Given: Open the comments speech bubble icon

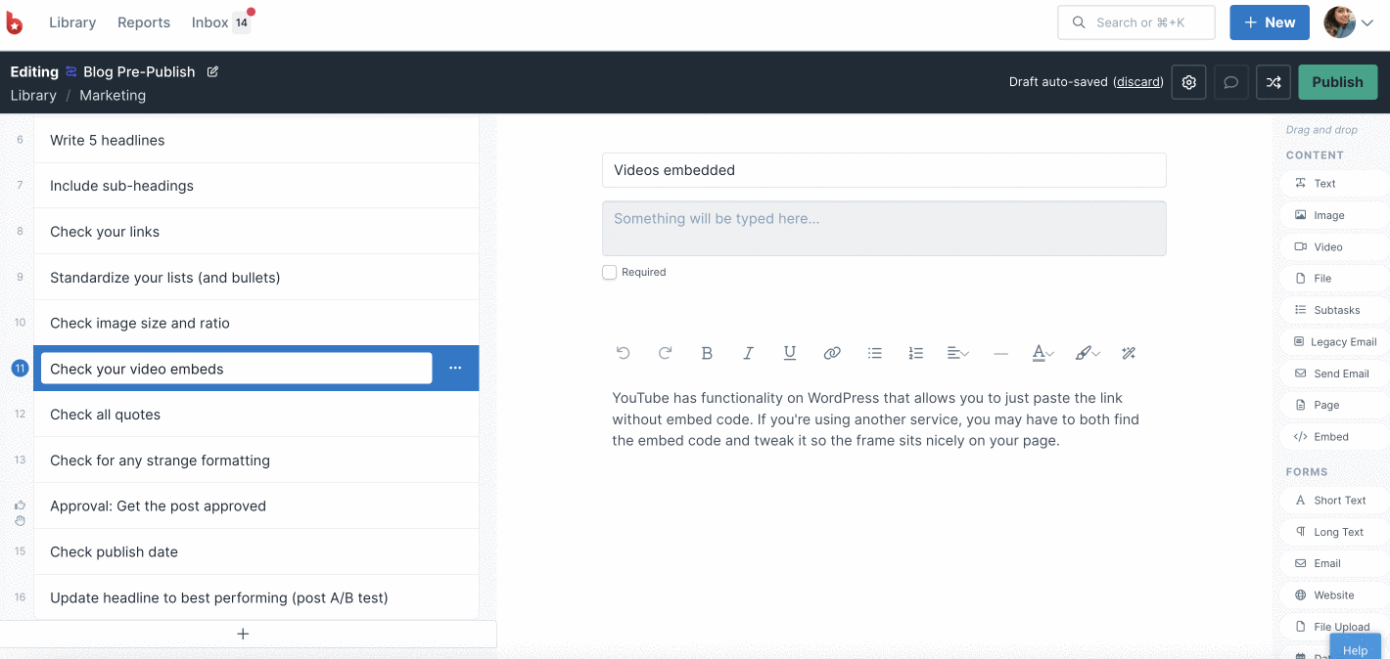Looking at the screenshot, I should [1231, 82].
